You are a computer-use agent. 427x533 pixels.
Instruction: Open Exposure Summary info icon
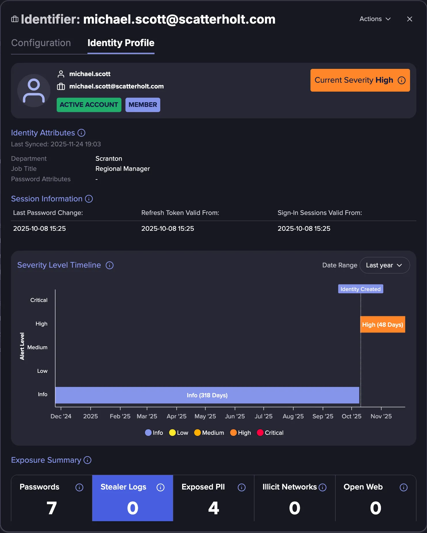coord(87,460)
